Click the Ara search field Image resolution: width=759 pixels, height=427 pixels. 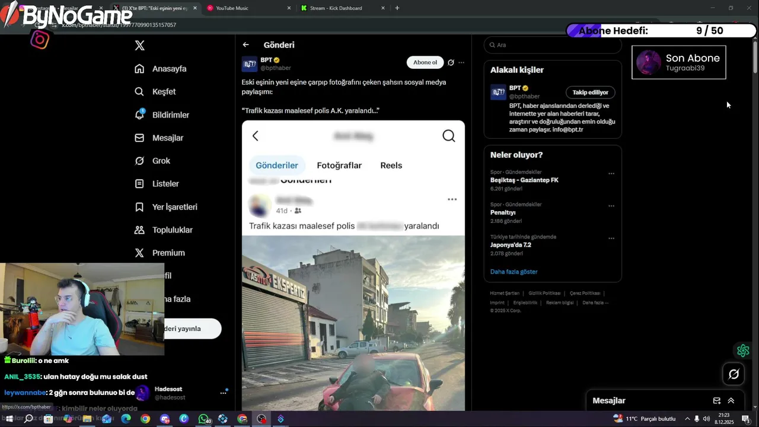[x=553, y=45]
